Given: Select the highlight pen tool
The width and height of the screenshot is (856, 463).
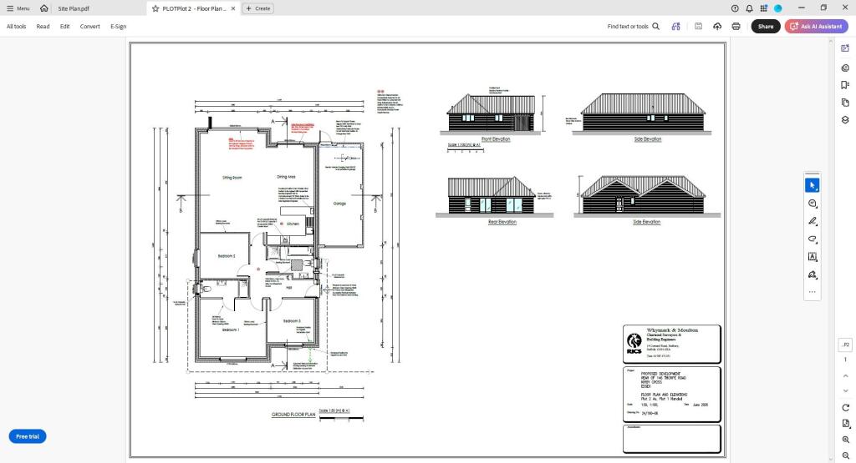Looking at the screenshot, I should click(813, 221).
